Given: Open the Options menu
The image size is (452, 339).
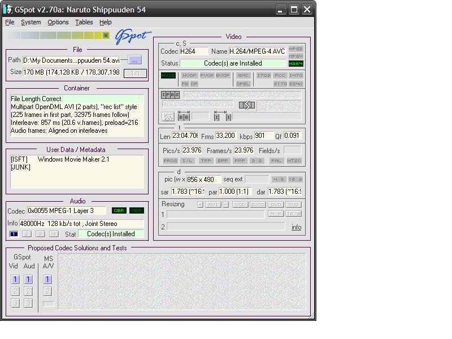Looking at the screenshot, I should click(x=58, y=22).
